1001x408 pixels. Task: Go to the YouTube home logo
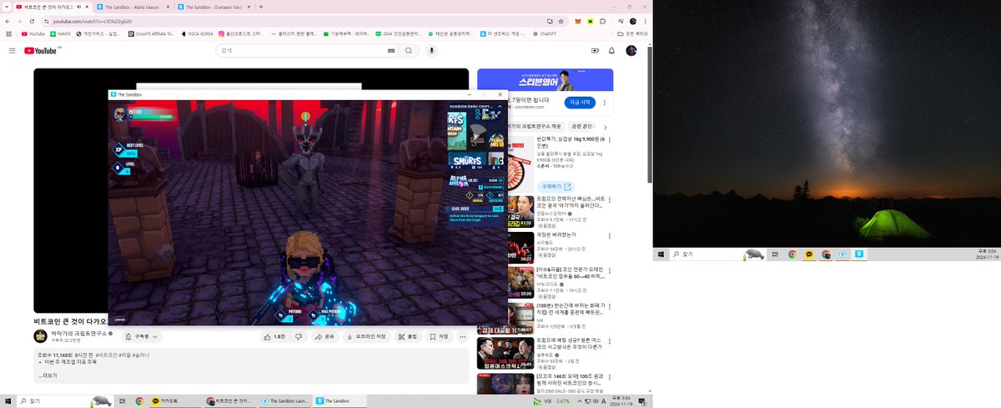[x=41, y=51]
